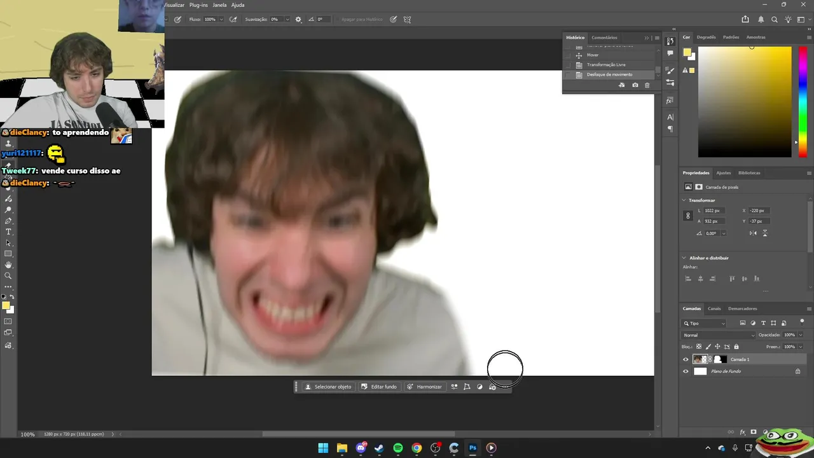Switch to the Canais tab
Viewport: 814px width, 458px height.
click(714, 309)
